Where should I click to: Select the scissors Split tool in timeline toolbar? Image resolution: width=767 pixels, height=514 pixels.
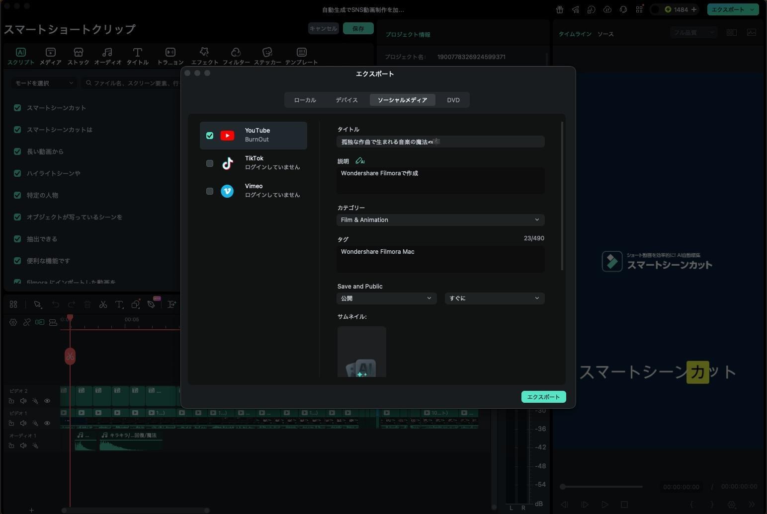pyautogui.click(x=103, y=304)
